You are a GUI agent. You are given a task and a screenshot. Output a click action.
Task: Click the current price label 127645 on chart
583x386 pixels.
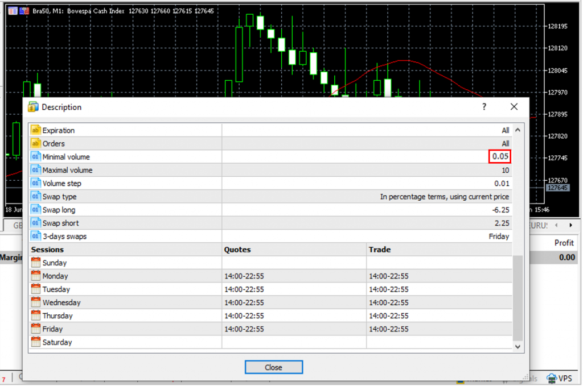[x=557, y=188]
